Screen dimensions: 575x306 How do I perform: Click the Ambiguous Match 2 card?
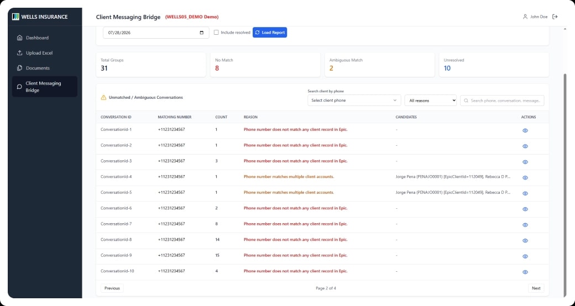click(379, 65)
